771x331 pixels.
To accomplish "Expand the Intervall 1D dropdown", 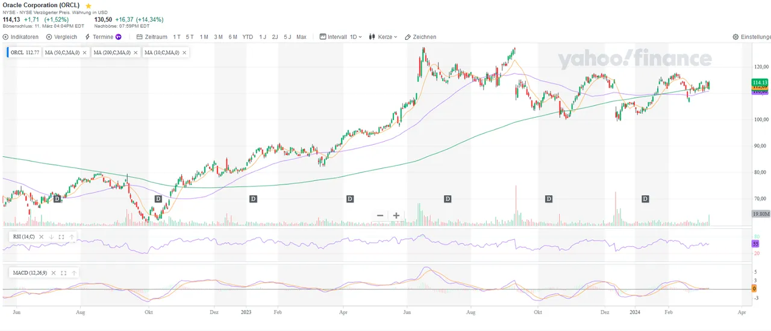I will point(341,37).
